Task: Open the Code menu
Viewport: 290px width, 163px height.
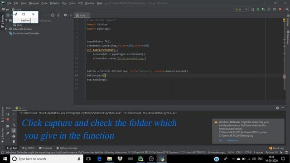Action: pyautogui.click(x=44, y=3)
